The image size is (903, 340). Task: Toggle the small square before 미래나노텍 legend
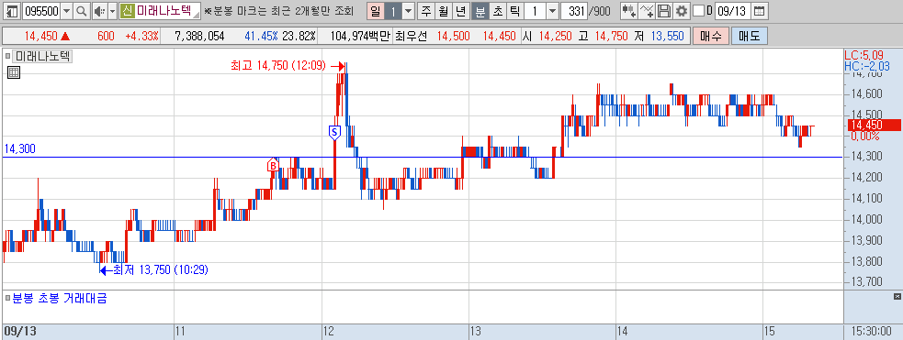pyautogui.click(x=7, y=56)
